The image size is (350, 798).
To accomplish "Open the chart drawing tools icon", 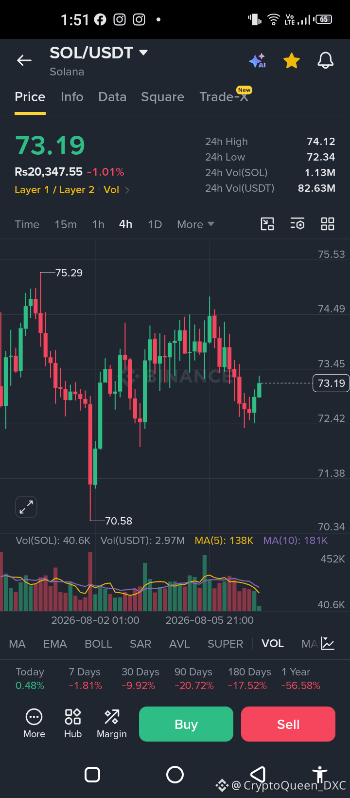I will (267, 224).
